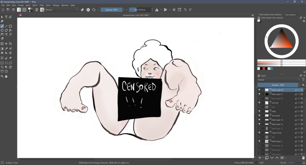Open the layer filter funnel menu
This screenshot has width=306, height=165.
303,80
